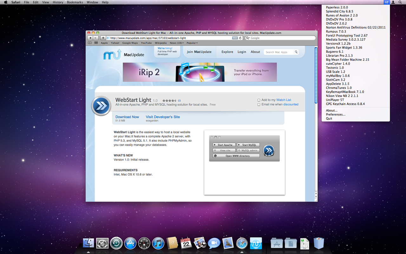Click the WebStart Light app icon

(x=101, y=106)
